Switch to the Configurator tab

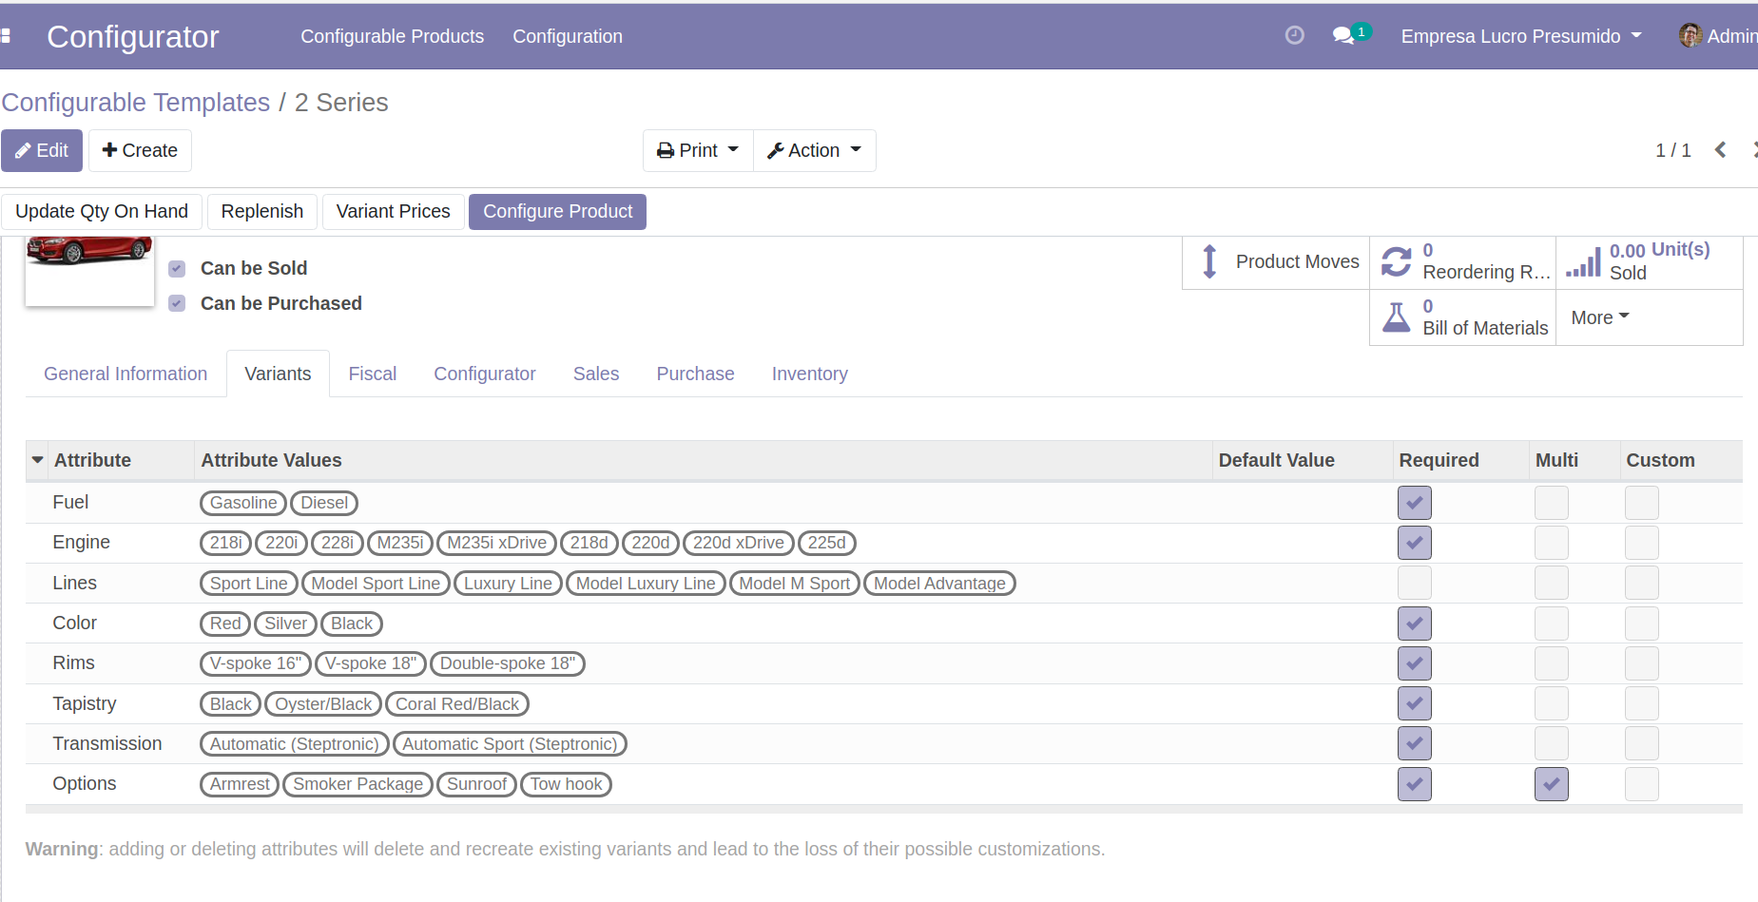(484, 374)
